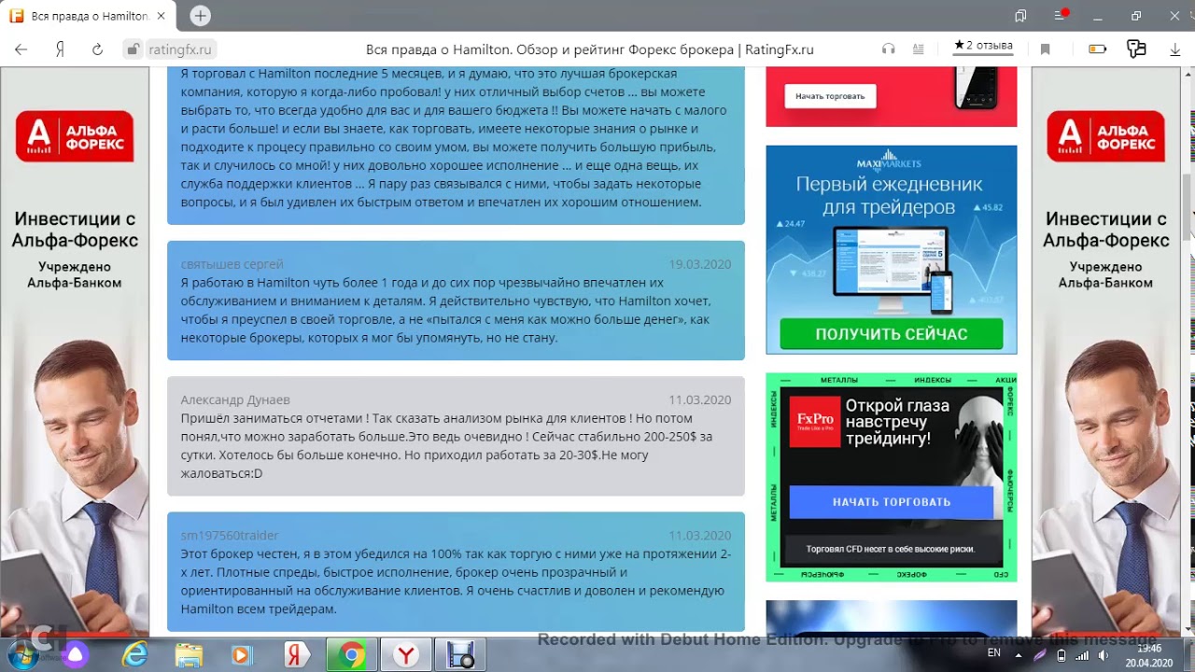Click the battery saver icon in toolbar
This screenshot has height=672, width=1195.
(x=1097, y=49)
